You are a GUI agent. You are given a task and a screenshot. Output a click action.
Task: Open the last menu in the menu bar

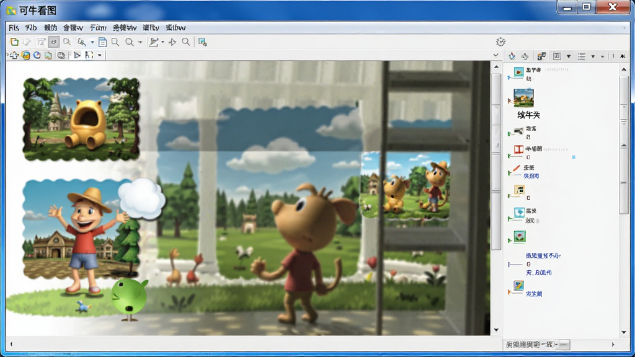point(175,27)
